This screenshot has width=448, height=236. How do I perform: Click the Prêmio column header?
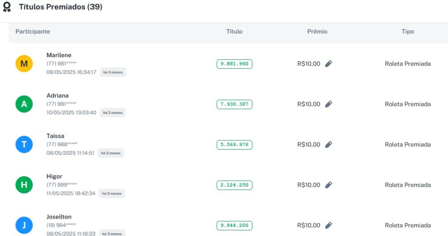(x=317, y=32)
